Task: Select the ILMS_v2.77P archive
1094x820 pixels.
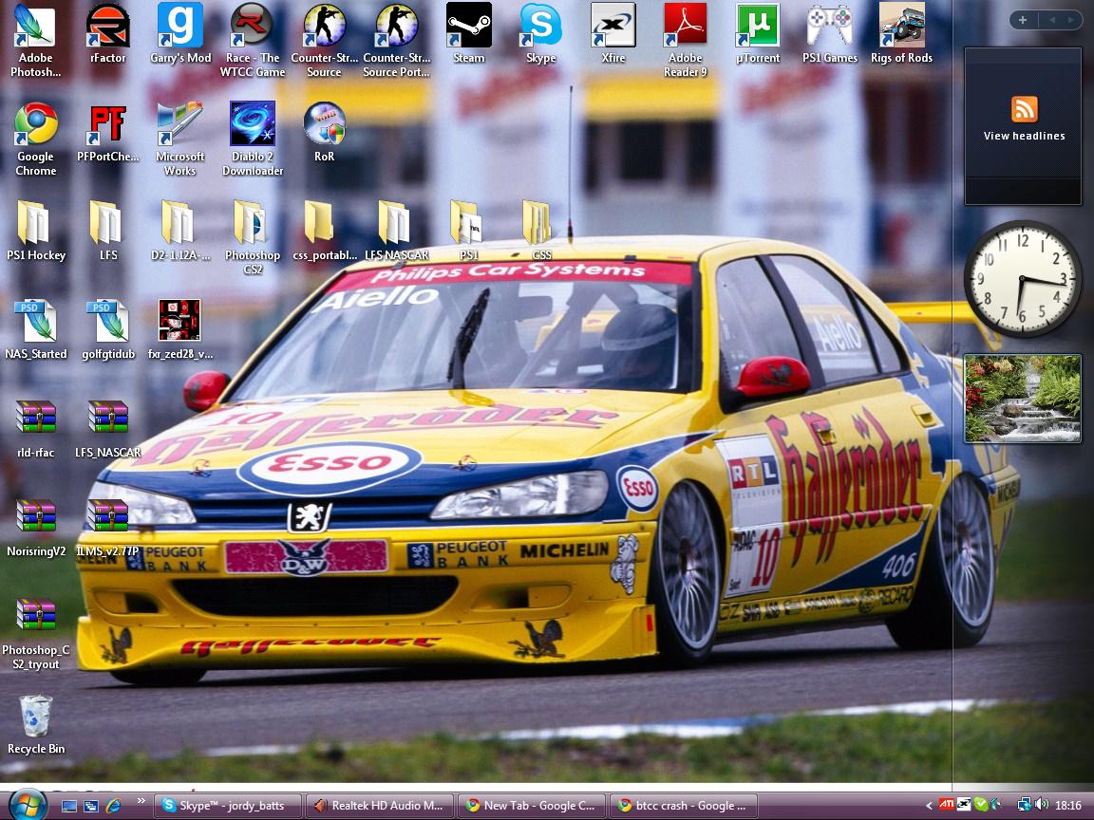Action: point(108,528)
